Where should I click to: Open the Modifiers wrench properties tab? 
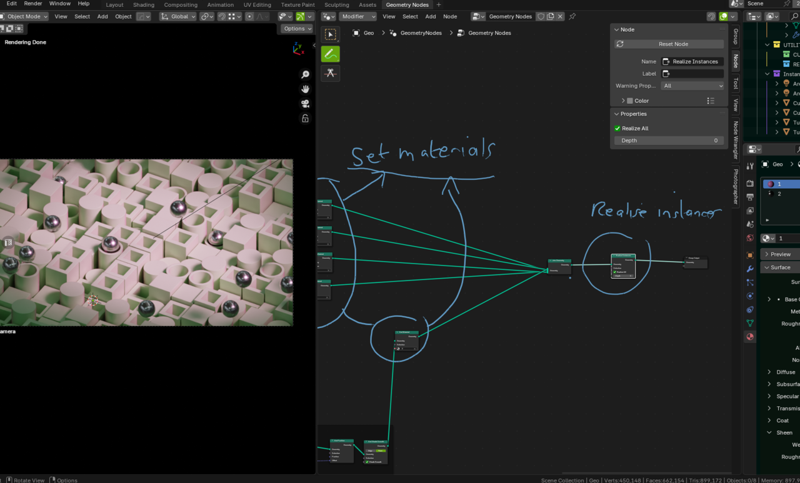pyautogui.click(x=750, y=269)
